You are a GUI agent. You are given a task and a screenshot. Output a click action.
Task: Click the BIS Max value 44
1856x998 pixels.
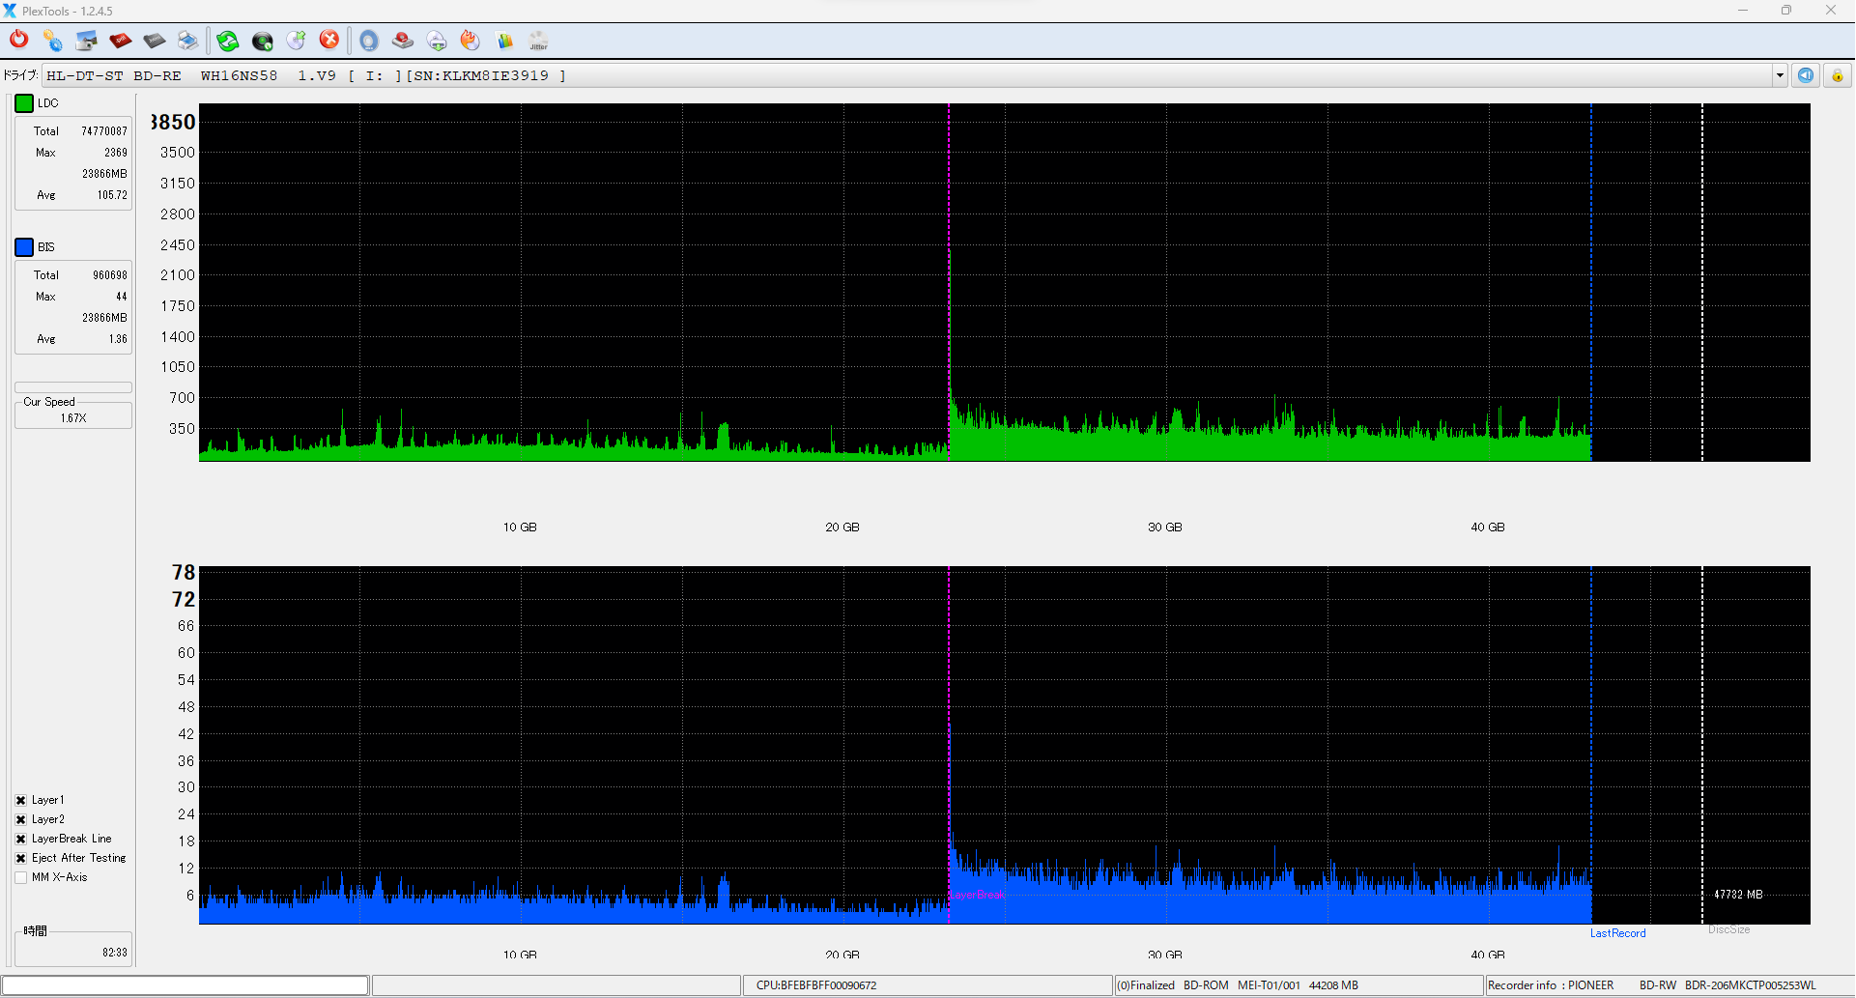(x=122, y=297)
